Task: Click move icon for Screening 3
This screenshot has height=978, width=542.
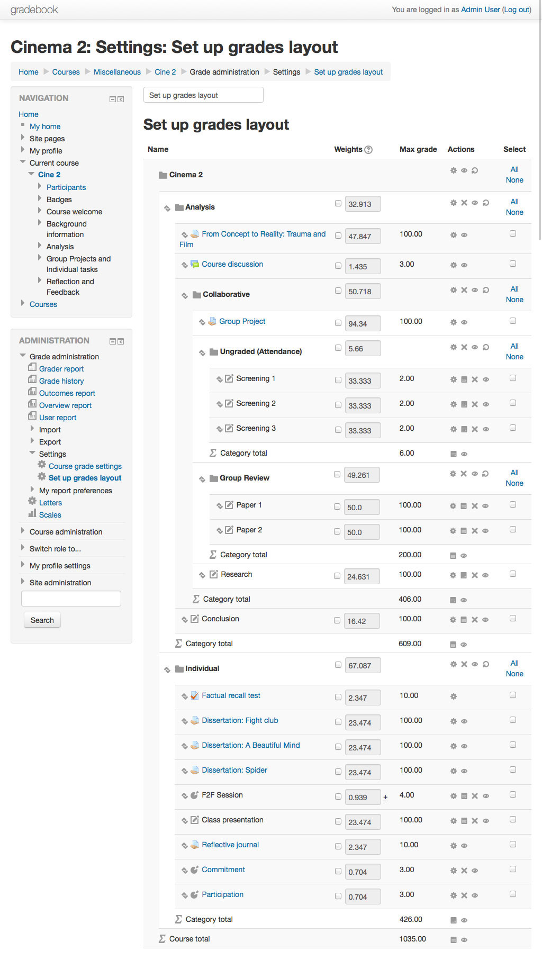Action: click(219, 429)
